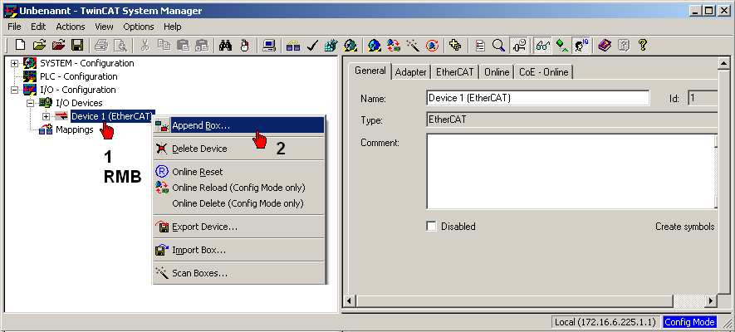Click the mouse icon in toolbar
This screenshot has width=735, height=332.
(243, 45)
